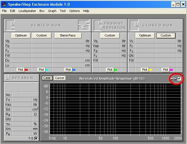Toggle the T-S checkbox in Speaker panel
The width and height of the screenshot is (187, 144).
point(36,138)
